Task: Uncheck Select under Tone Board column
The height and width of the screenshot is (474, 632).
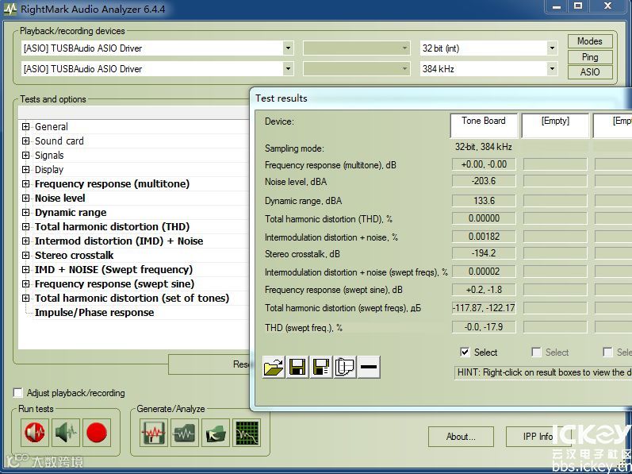Action: (465, 353)
